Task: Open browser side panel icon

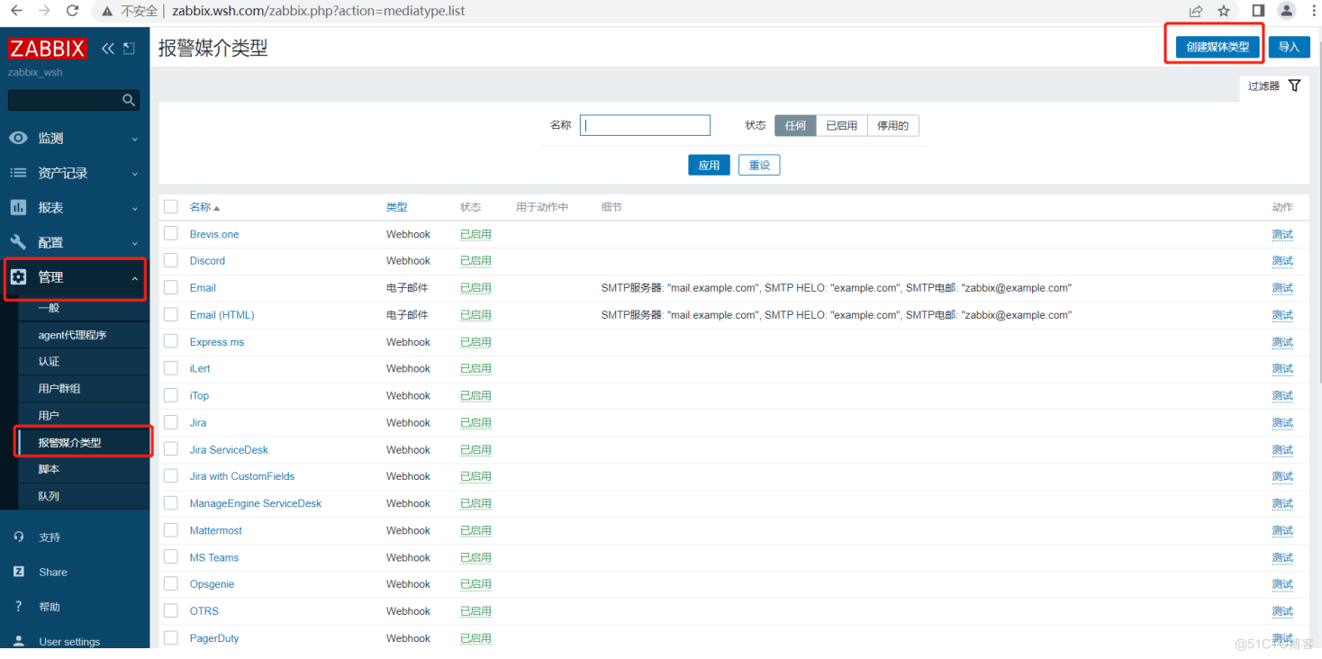Action: [1258, 12]
